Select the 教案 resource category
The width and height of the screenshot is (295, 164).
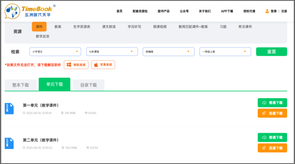(58, 27)
